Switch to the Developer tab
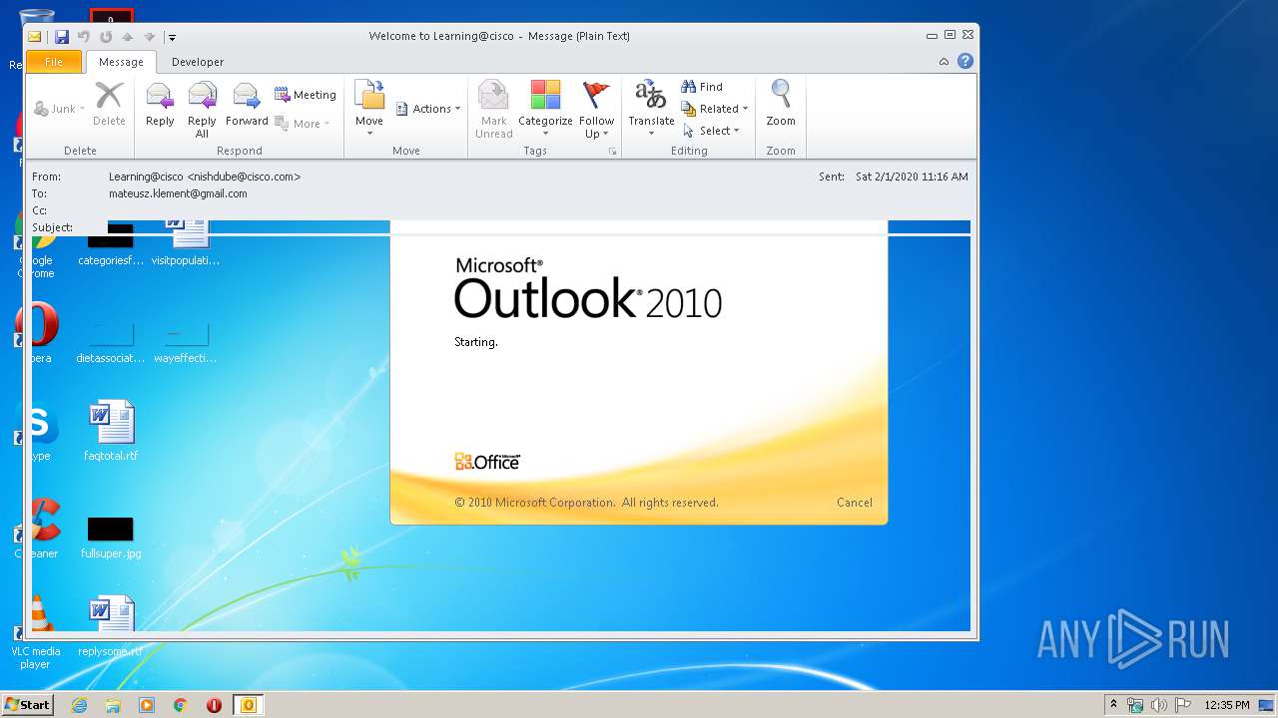Screen dimensions: 1278x718 point(198,62)
